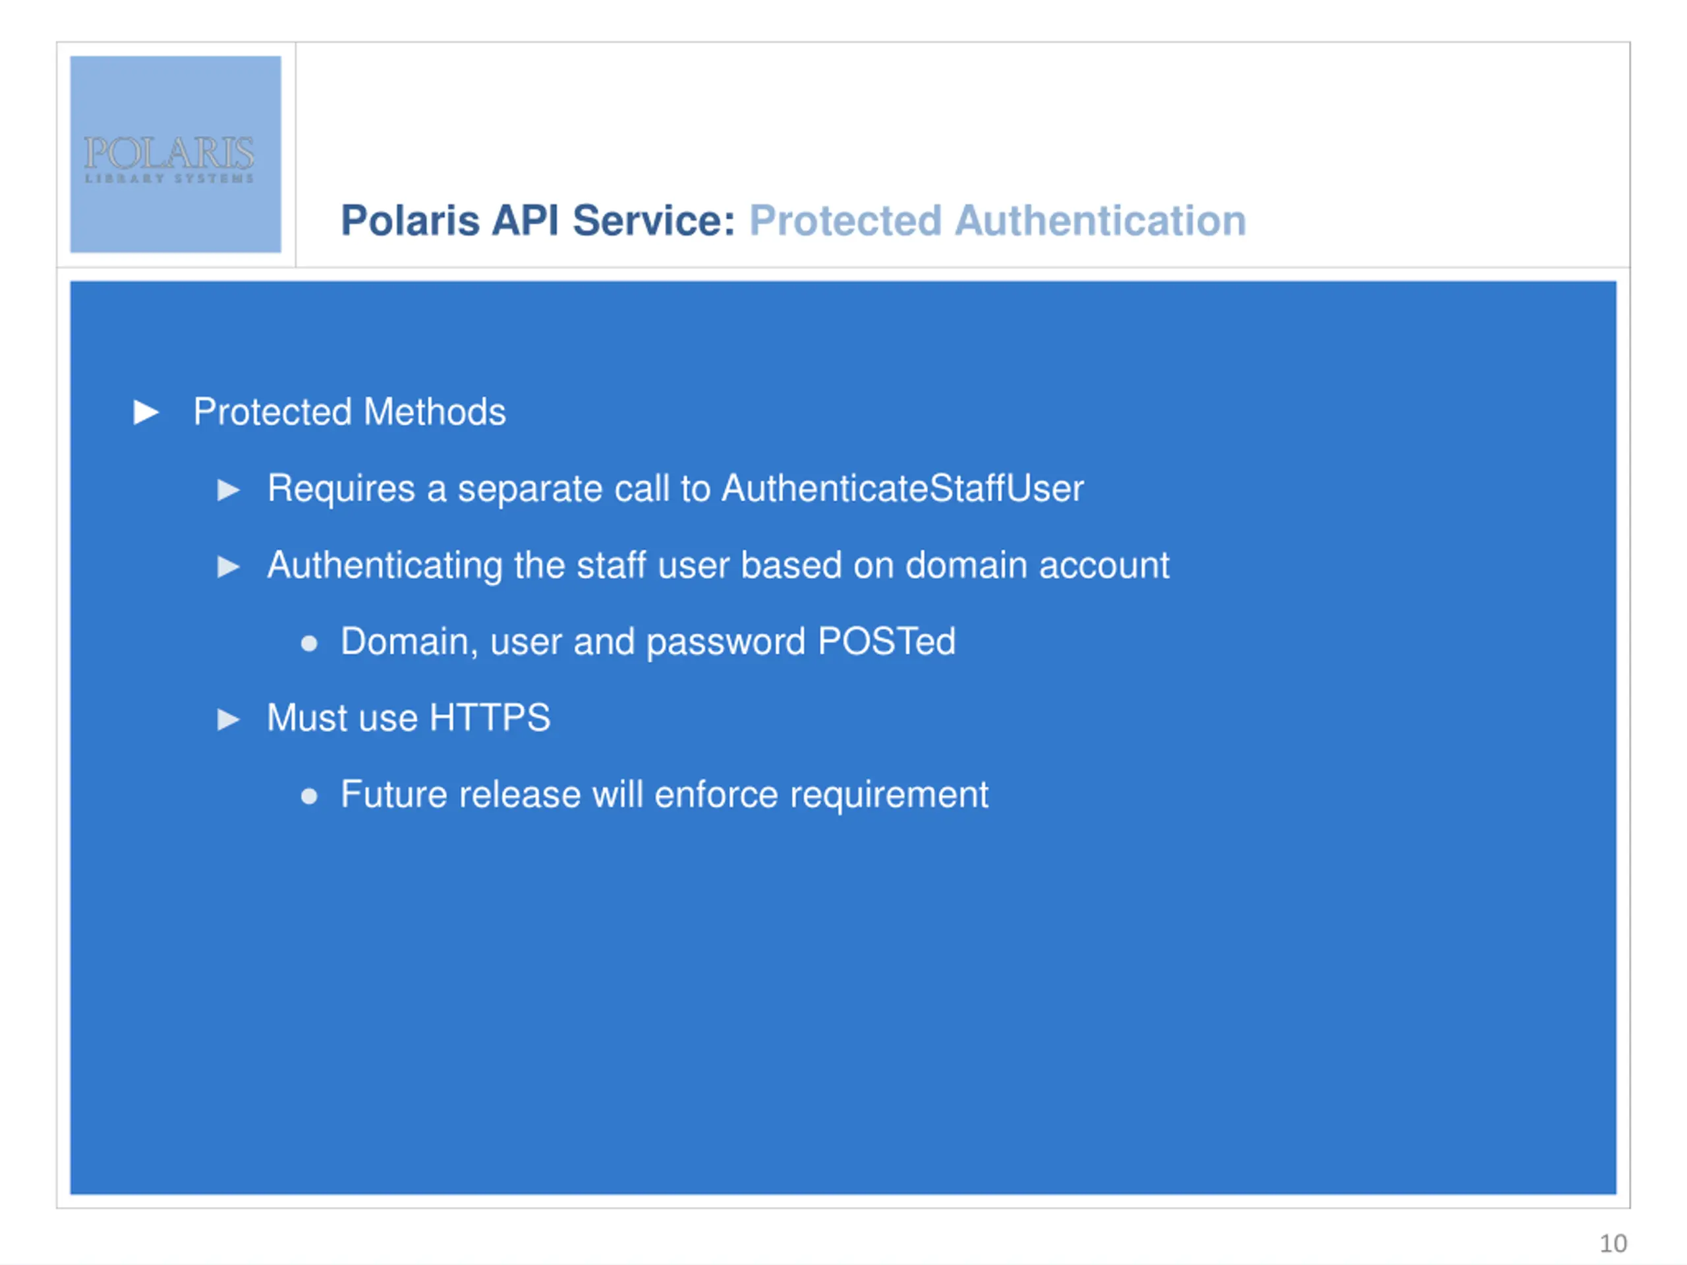The width and height of the screenshot is (1687, 1265).
Task: Click the word POSTed
Action: [x=886, y=642]
